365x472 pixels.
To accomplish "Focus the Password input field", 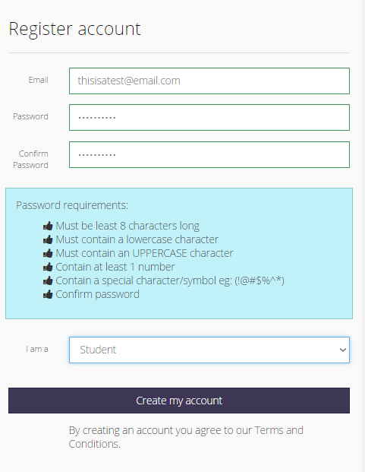I will point(209,117).
